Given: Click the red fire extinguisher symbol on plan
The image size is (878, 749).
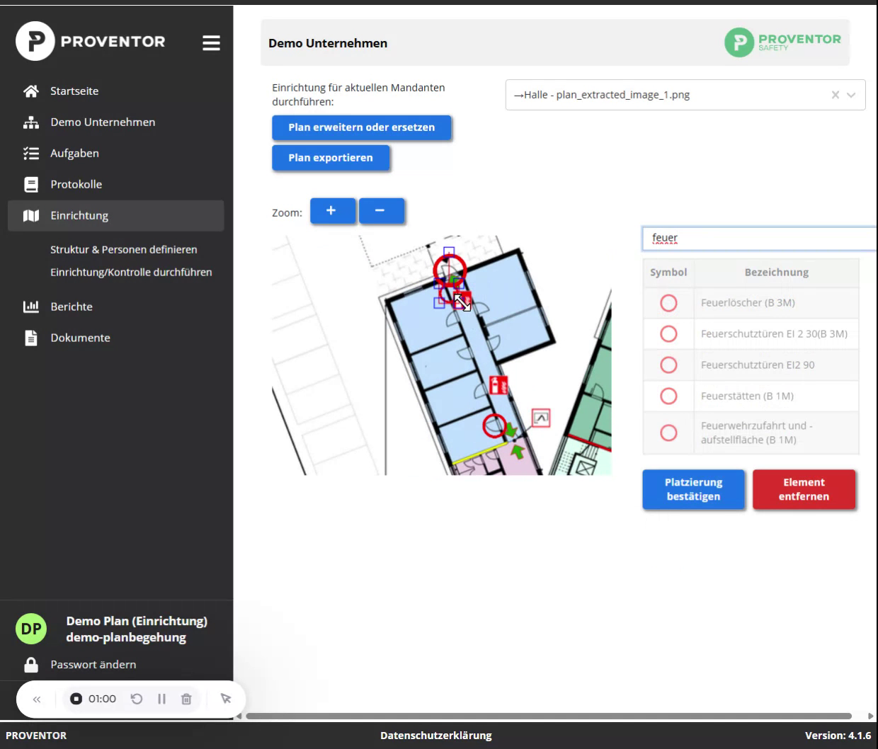Looking at the screenshot, I should [x=499, y=385].
